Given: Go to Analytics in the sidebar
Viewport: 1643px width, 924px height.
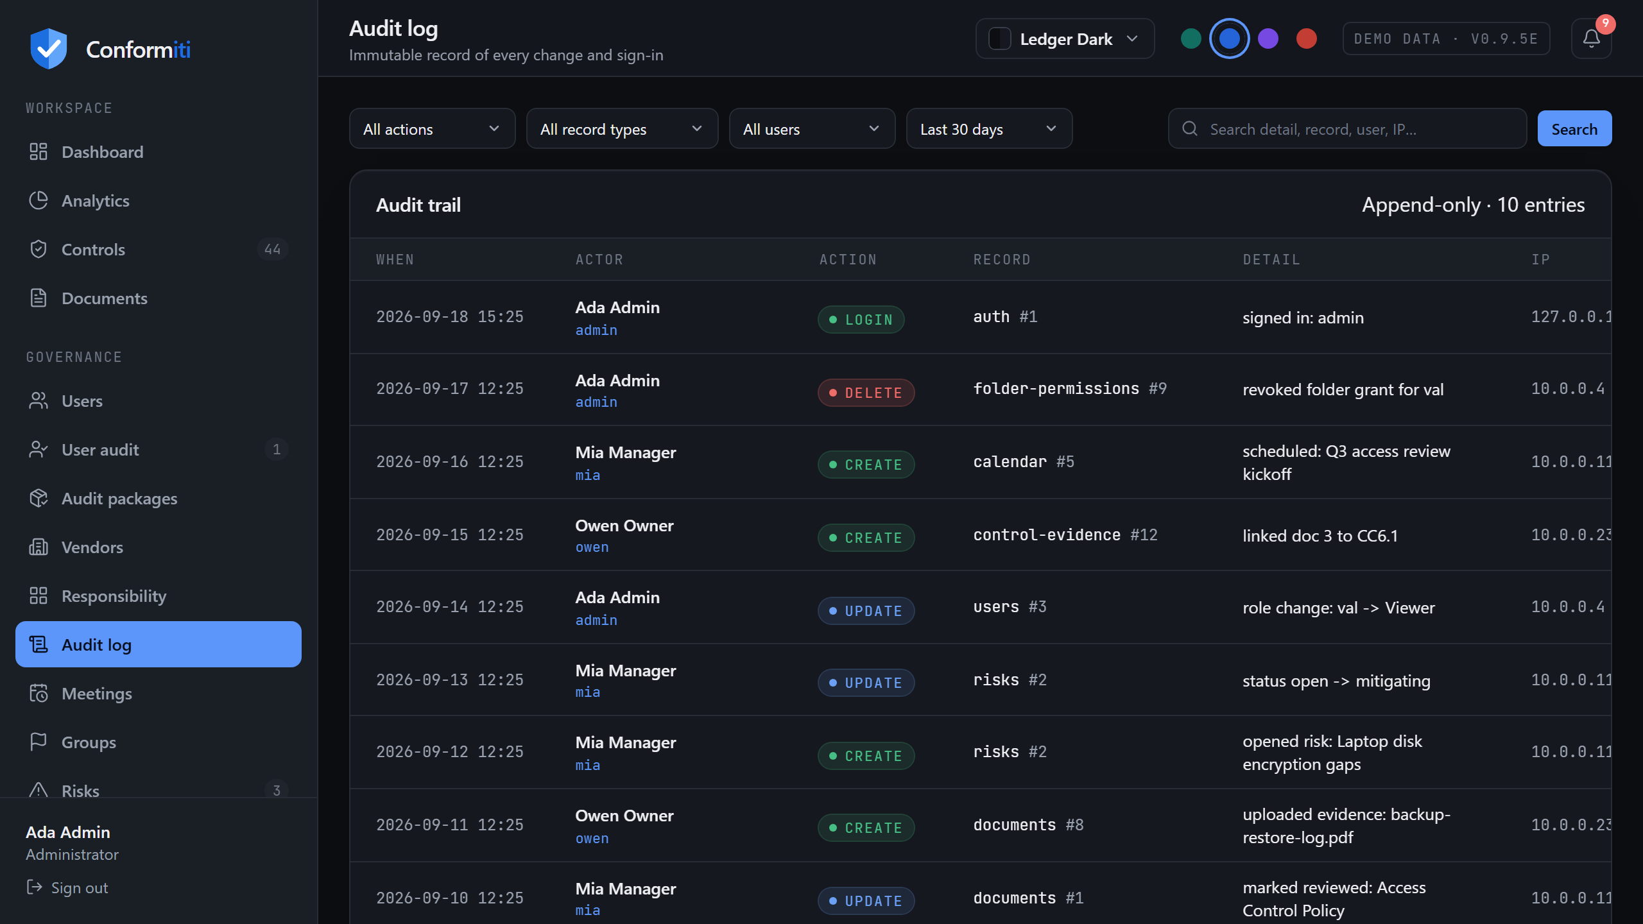Looking at the screenshot, I should 159,200.
